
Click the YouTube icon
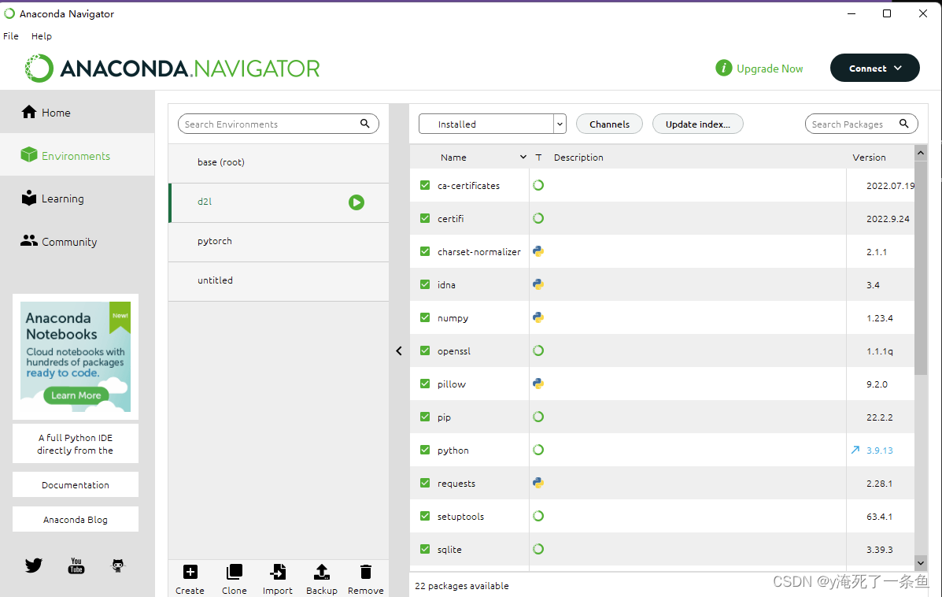coord(76,565)
